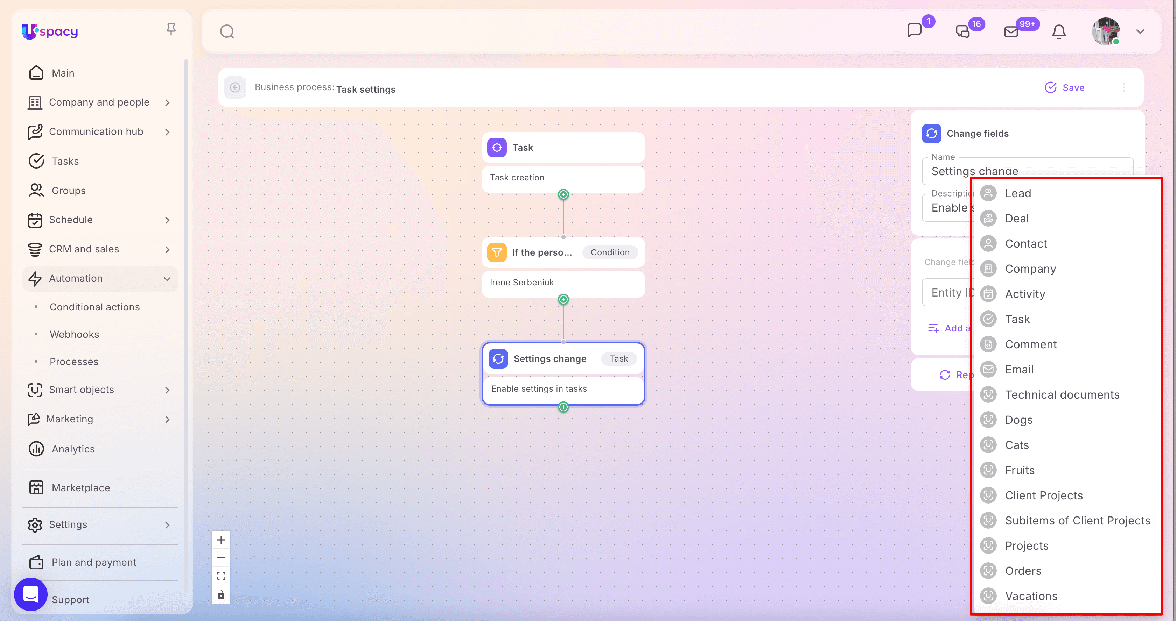Pin the sidebar with pushpin icon
The image size is (1176, 621).
[171, 30]
